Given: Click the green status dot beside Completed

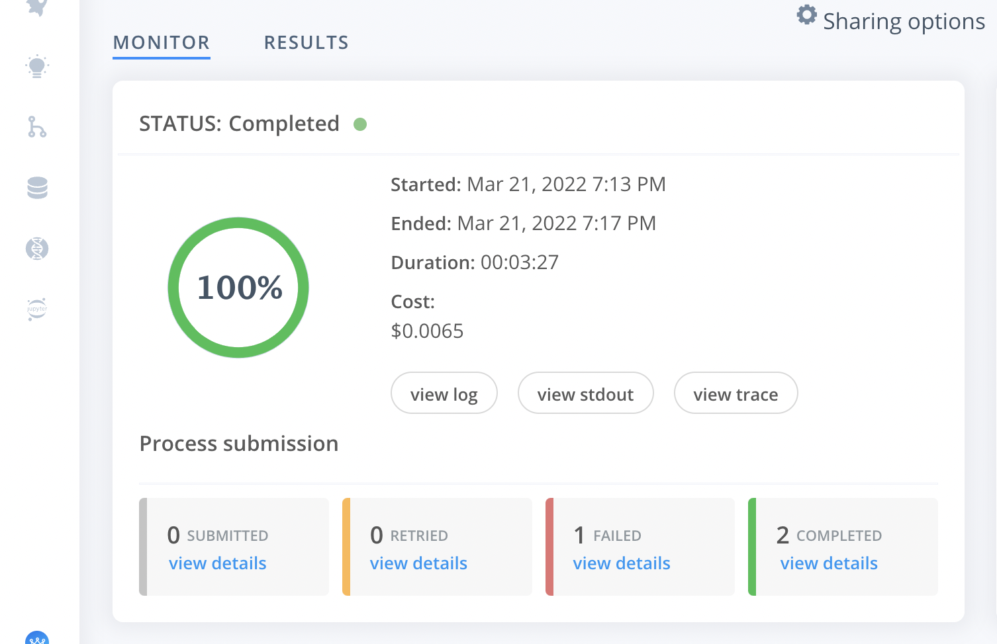Looking at the screenshot, I should (x=360, y=124).
